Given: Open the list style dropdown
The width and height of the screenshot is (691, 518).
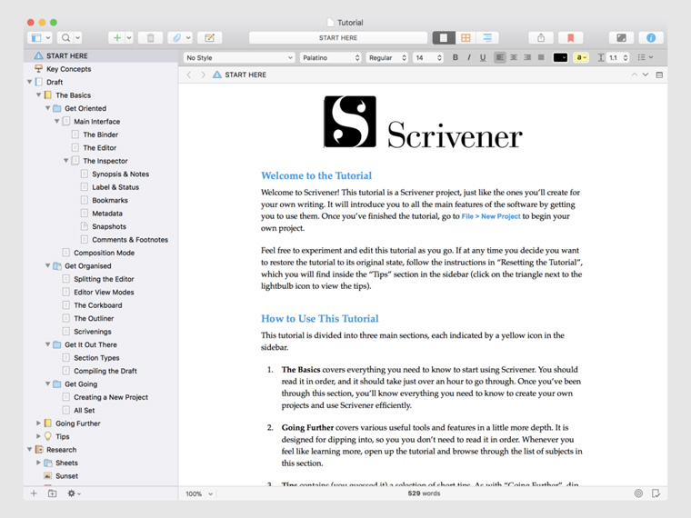Looking at the screenshot, I should (x=646, y=57).
